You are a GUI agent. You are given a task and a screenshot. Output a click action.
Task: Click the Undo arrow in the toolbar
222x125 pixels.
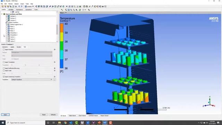point(19,6)
